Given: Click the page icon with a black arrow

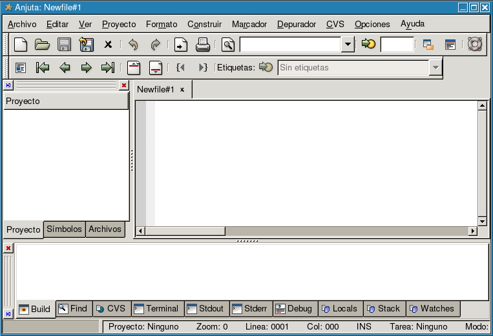Looking at the screenshot, I should (181, 45).
